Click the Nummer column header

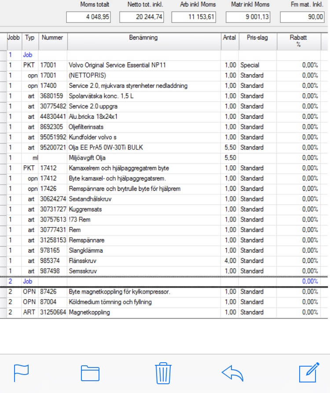tap(52, 38)
